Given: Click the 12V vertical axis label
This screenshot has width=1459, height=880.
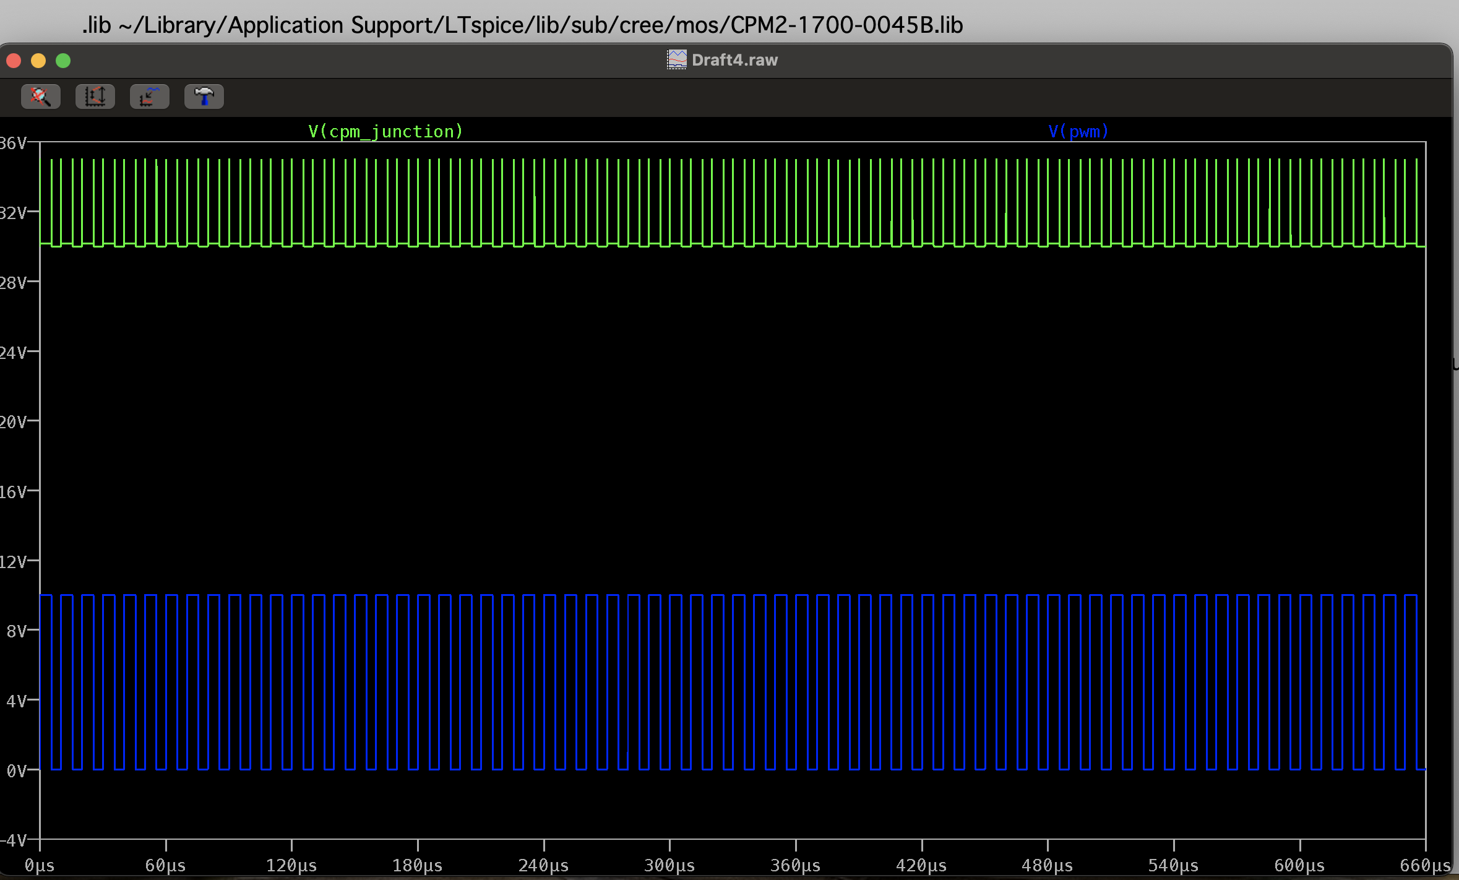Looking at the screenshot, I should (13, 562).
